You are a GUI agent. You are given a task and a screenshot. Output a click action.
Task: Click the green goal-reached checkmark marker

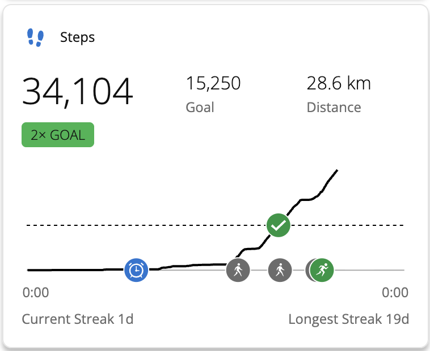click(x=279, y=225)
